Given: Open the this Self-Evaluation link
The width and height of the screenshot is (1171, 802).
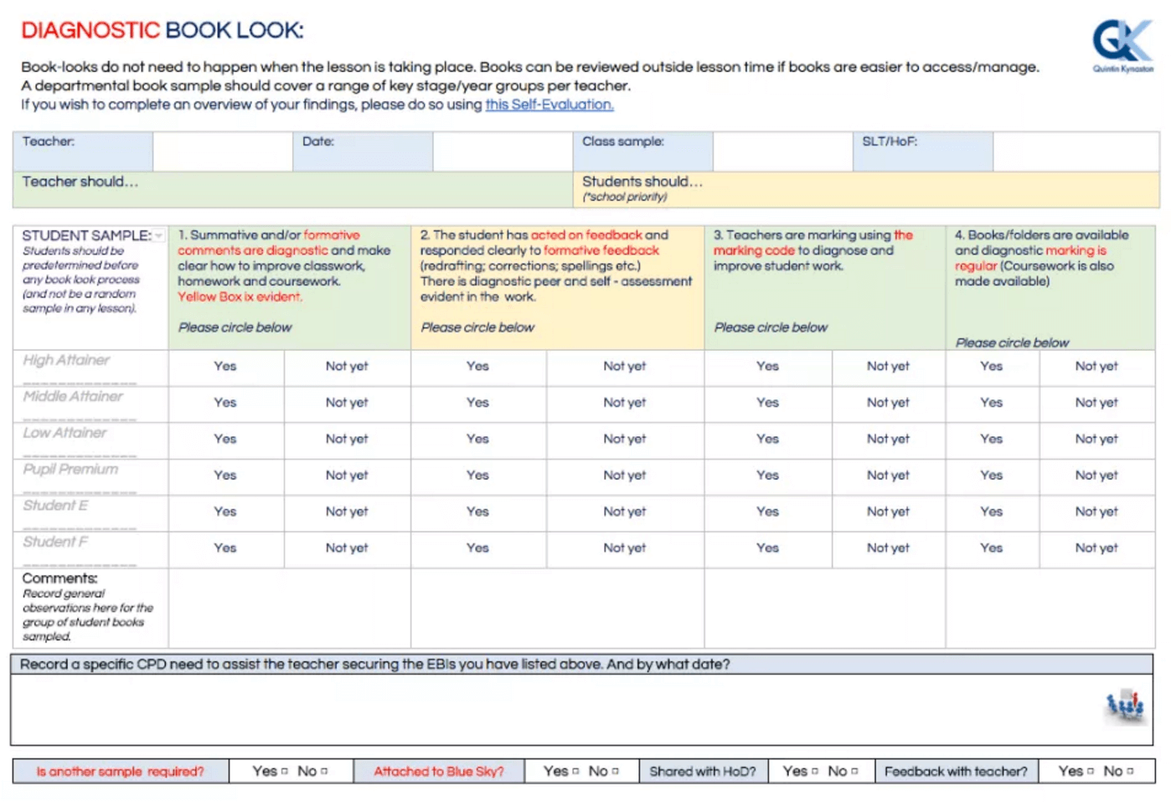Looking at the screenshot, I should click(549, 105).
